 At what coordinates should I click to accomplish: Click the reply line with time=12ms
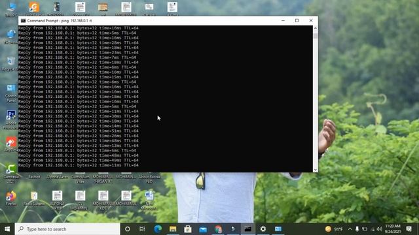click(x=79, y=146)
